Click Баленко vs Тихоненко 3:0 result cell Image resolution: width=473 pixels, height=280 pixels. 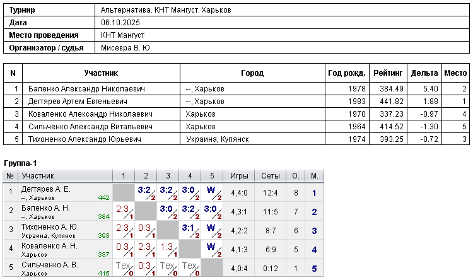pos(168,211)
